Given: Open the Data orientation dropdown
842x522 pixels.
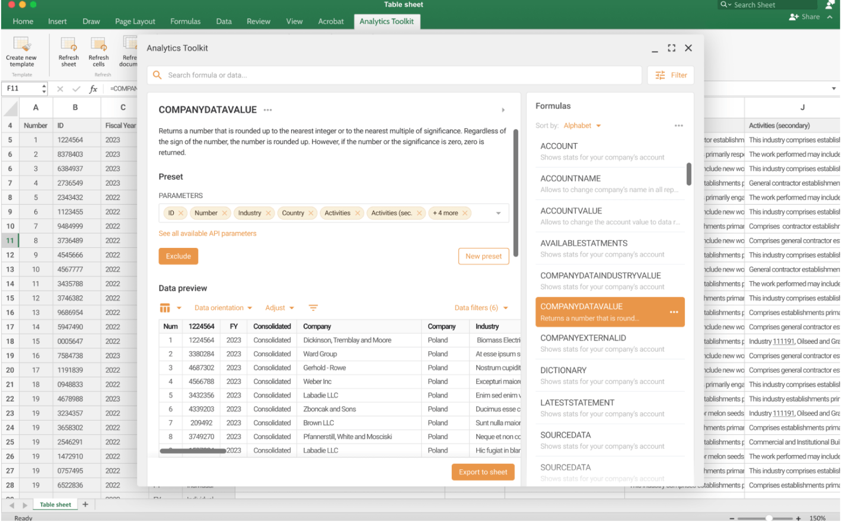Looking at the screenshot, I should 223,308.
